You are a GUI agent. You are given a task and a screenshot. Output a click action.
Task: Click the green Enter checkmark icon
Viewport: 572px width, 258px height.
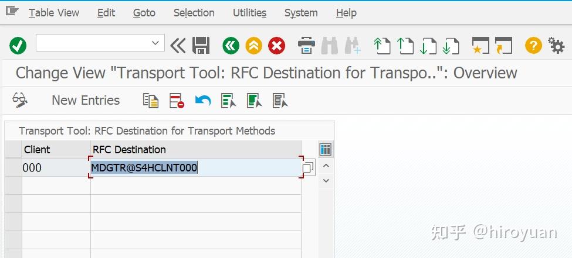click(x=18, y=46)
